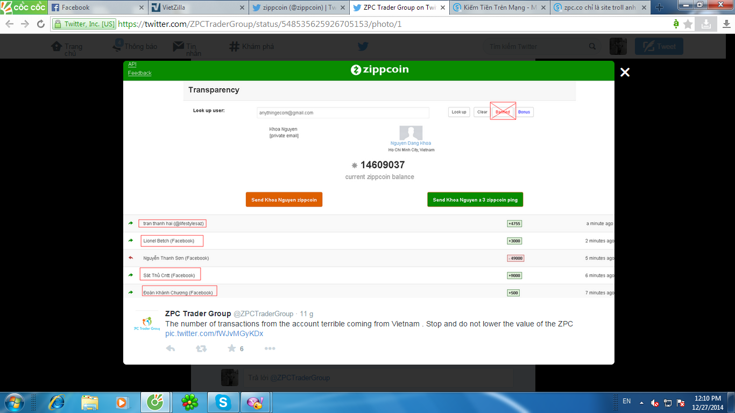
Task: Open a new browser tab
Action: point(659,8)
